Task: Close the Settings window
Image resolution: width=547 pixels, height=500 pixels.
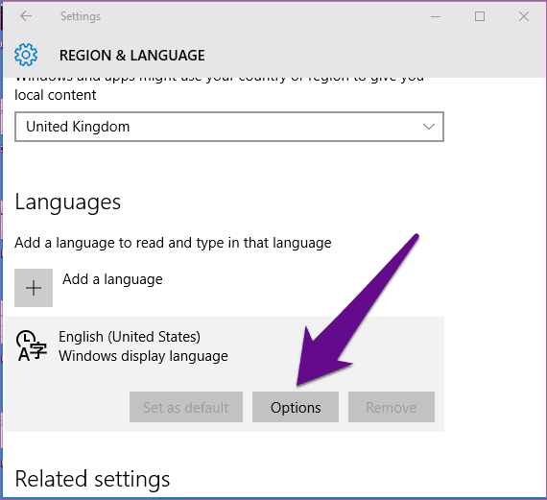Action: point(524,16)
